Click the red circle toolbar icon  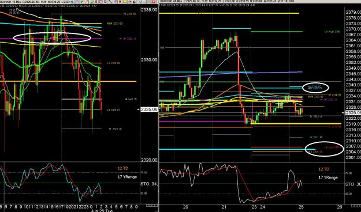click(101, 2)
